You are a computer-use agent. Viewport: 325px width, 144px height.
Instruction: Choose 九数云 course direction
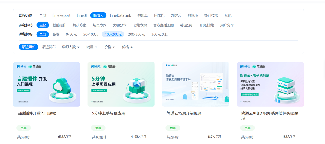point(176,15)
